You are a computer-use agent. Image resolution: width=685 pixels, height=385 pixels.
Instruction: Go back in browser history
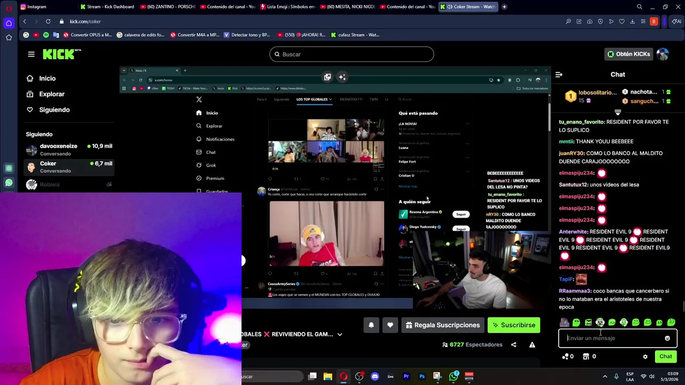click(x=25, y=21)
